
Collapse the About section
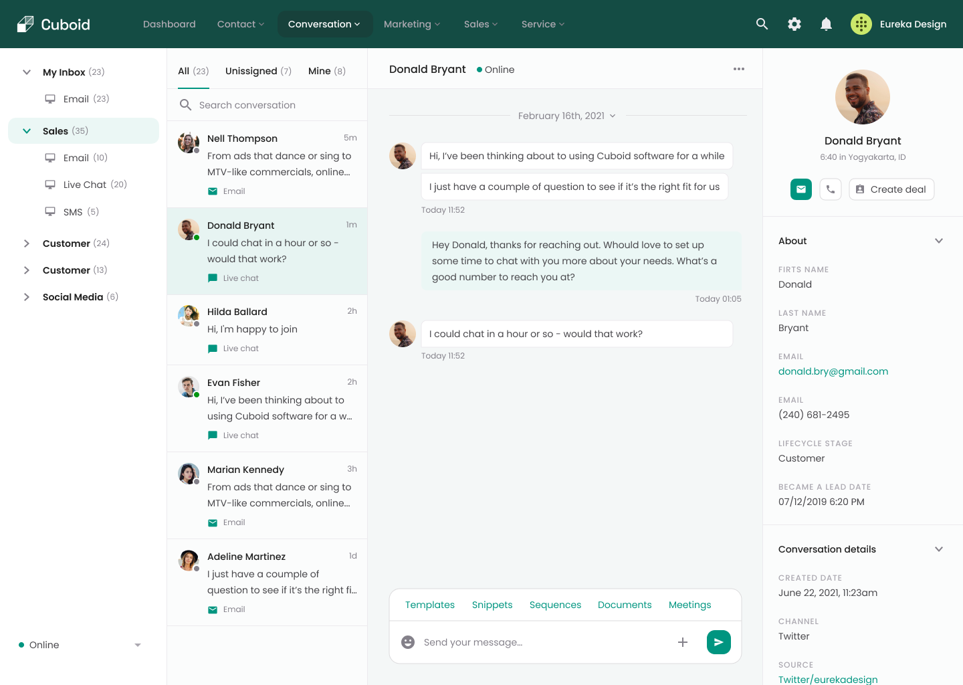[938, 241]
